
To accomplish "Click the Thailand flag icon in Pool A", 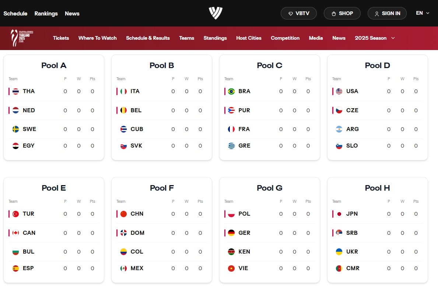I will [15, 91].
